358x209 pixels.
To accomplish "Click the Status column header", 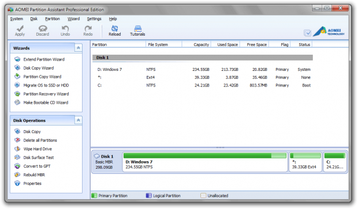I will coord(301,44).
